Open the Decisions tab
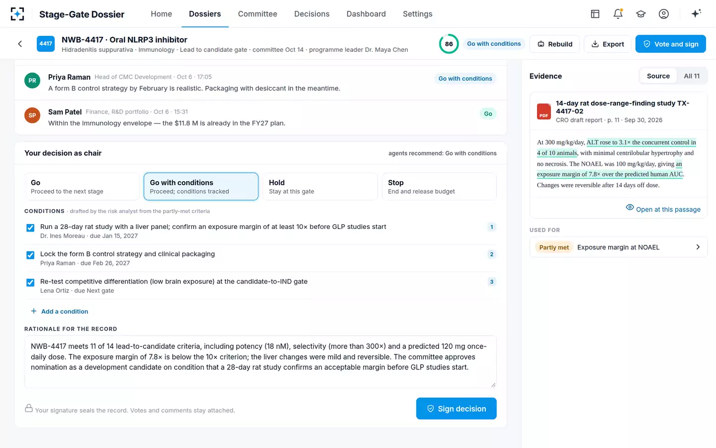Image resolution: width=716 pixels, height=448 pixels. [312, 14]
